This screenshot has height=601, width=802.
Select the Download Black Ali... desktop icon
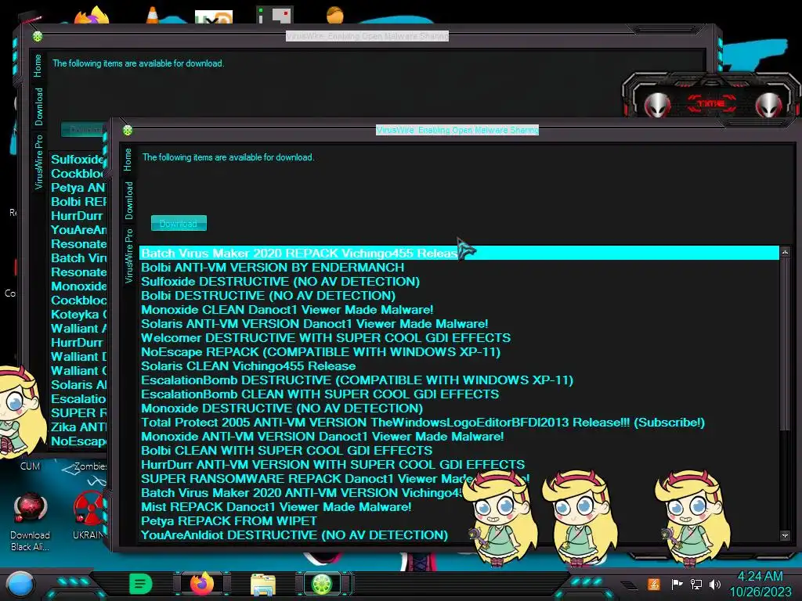click(x=30, y=521)
